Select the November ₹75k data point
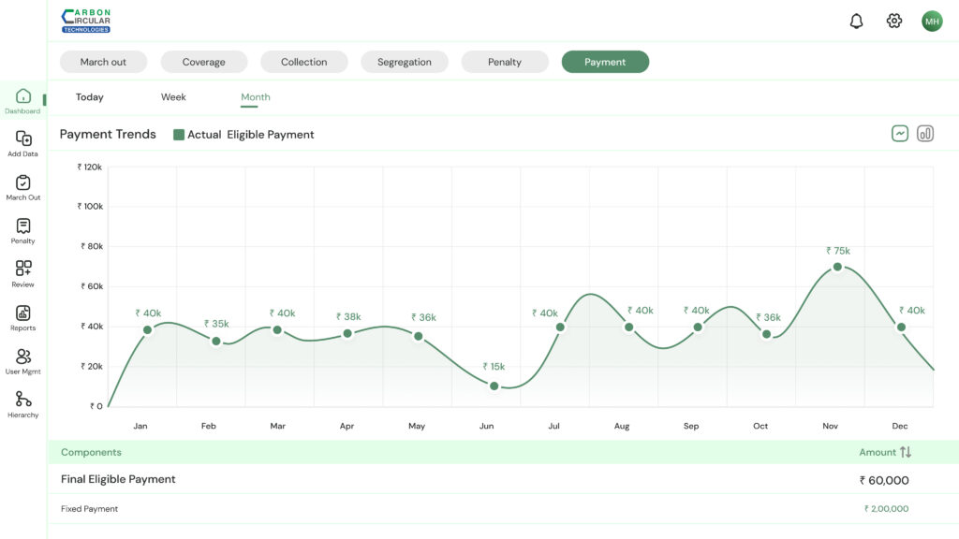Viewport: 959px width, 539px height. (836, 267)
